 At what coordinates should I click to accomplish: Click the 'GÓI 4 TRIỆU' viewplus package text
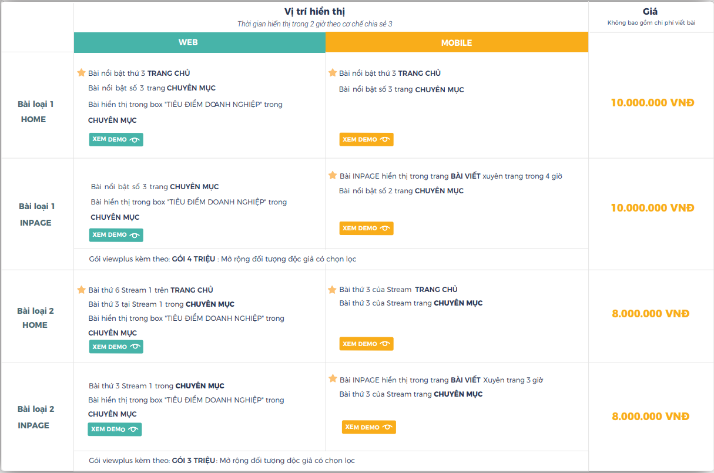[x=194, y=259]
